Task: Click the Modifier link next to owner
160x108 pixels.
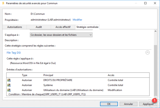Action: 77,20
